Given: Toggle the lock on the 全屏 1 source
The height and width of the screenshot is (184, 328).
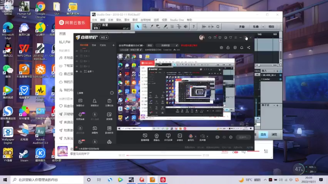Looking at the screenshot, I should (x=81, y=71).
